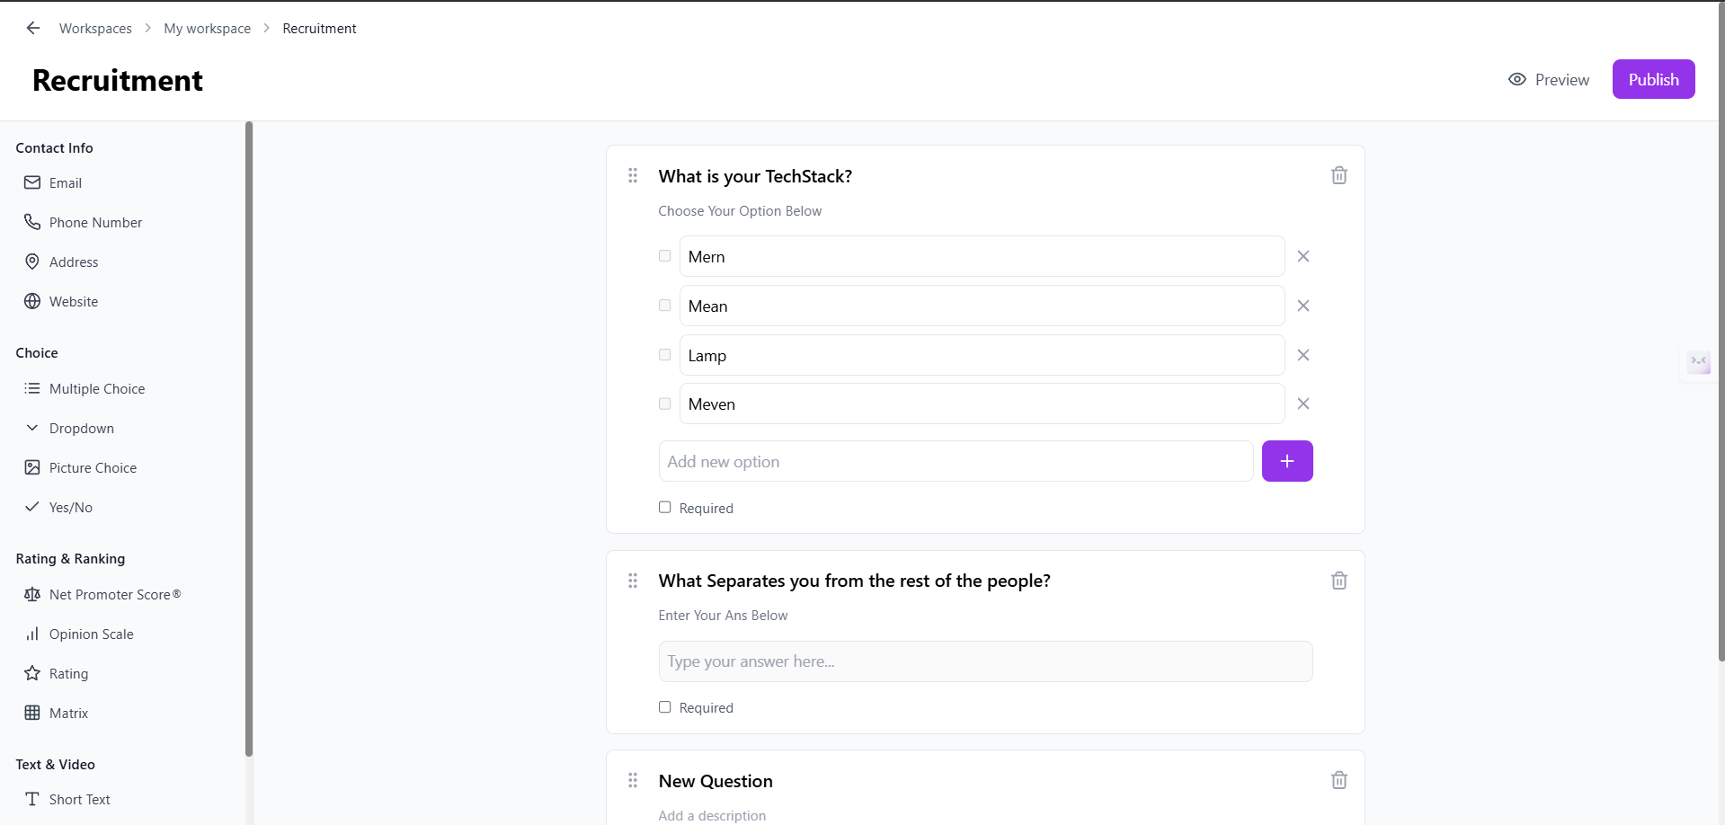Click the back arrow icon
Viewport: 1725px width, 825px height.
click(33, 28)
